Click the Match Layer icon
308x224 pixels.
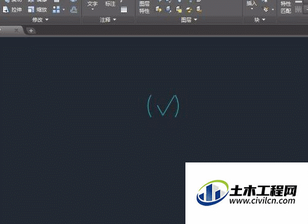(x=199, y=9)
